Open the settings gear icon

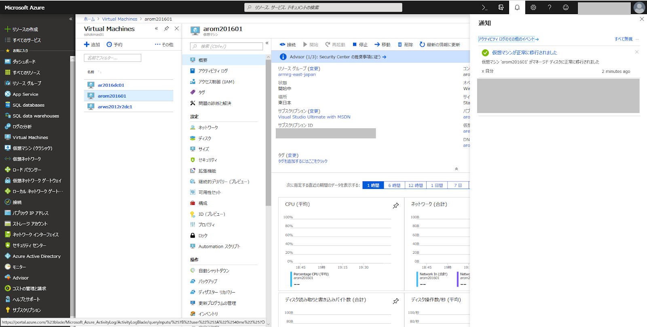(533, 7)
